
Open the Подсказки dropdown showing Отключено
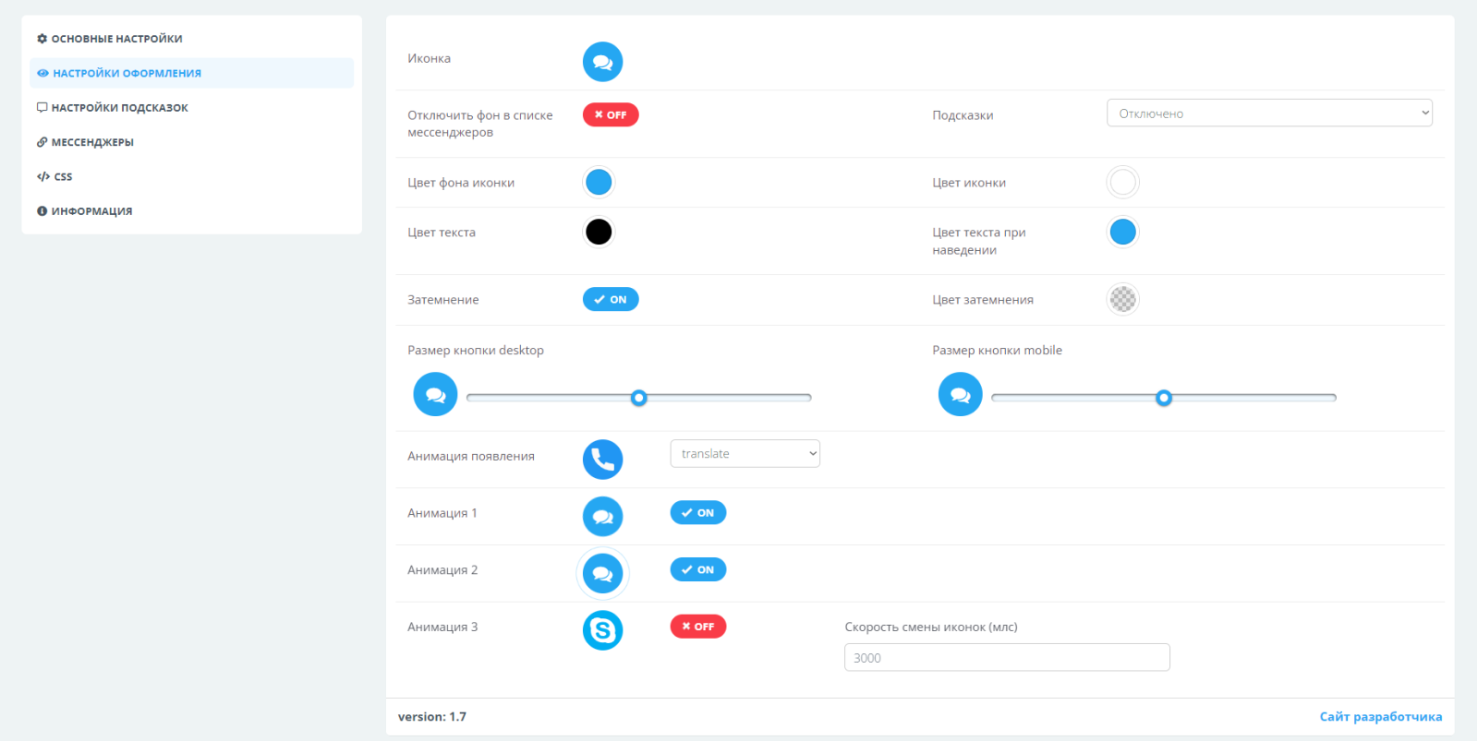(x=1269, y=113)
